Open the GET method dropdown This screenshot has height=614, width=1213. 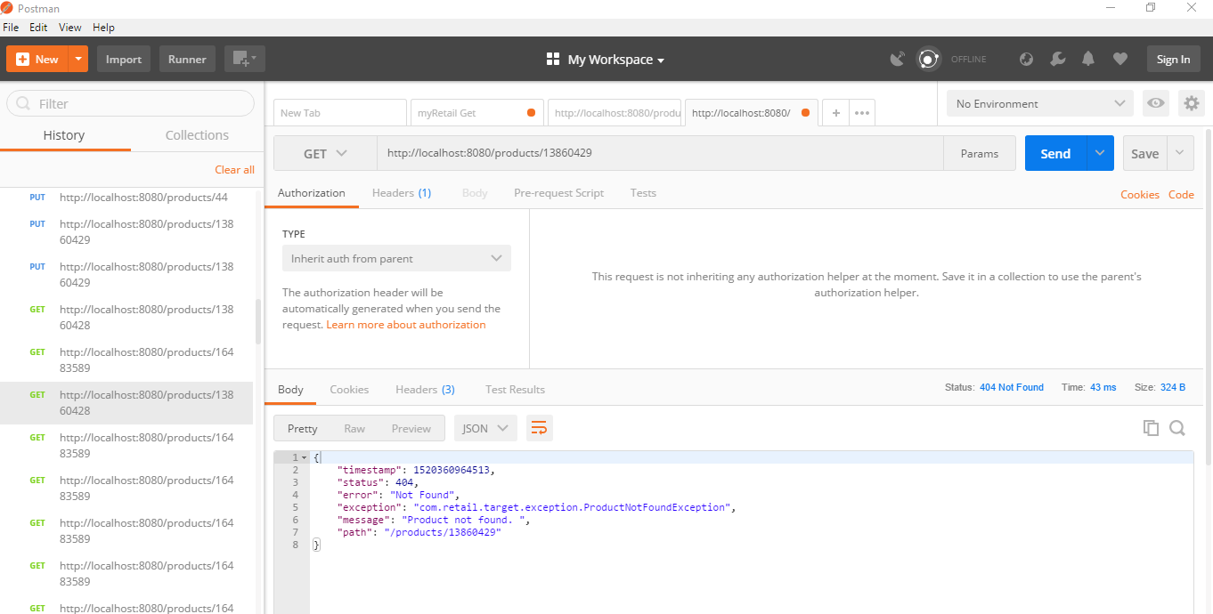pyautogui.click(x=325, y=153)
